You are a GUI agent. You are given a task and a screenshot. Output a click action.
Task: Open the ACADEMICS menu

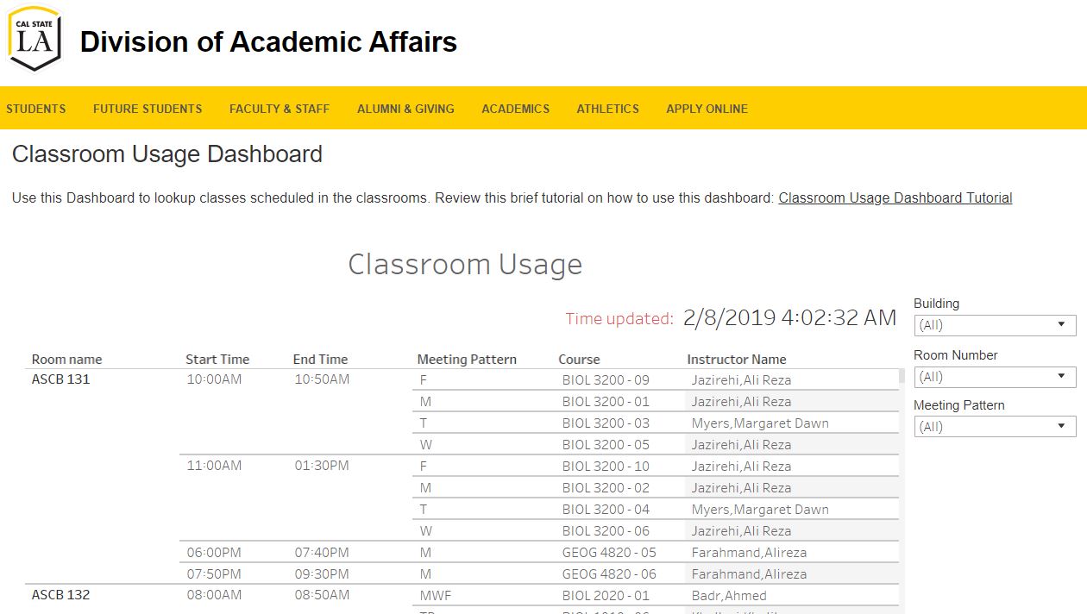(516, 109)
